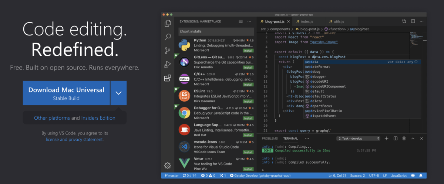Open the Insiders Edition link
Viewport: 444px width, 184px height.
pyautogui.click(x=98, y=118)
